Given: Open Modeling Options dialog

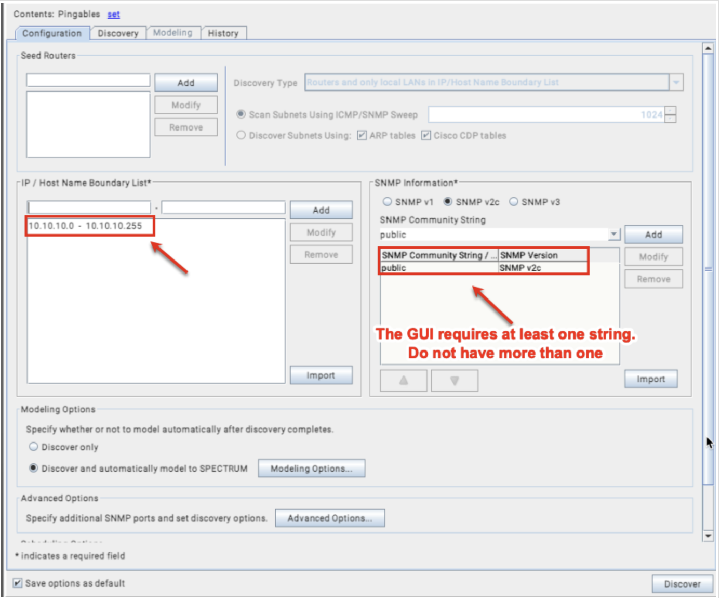Looking at the screenshot, I should (x=312, y=469).
